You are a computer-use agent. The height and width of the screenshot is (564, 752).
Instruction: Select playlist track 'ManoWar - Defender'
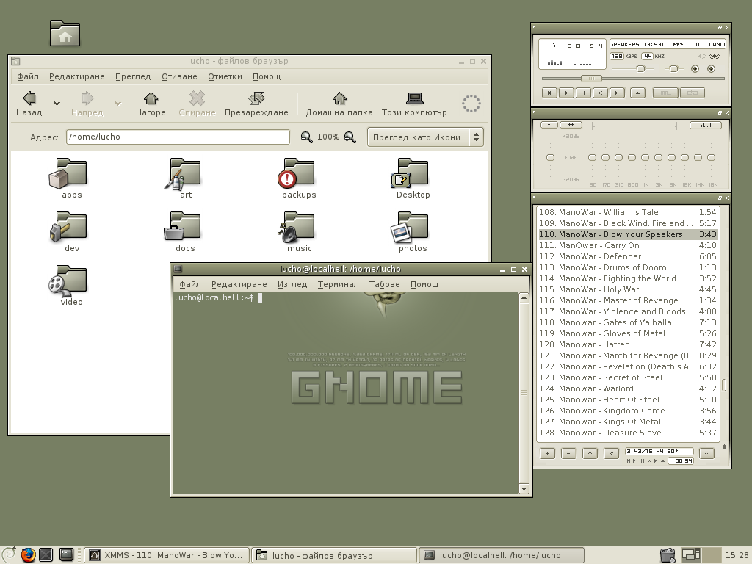click(x=627, y=256)
